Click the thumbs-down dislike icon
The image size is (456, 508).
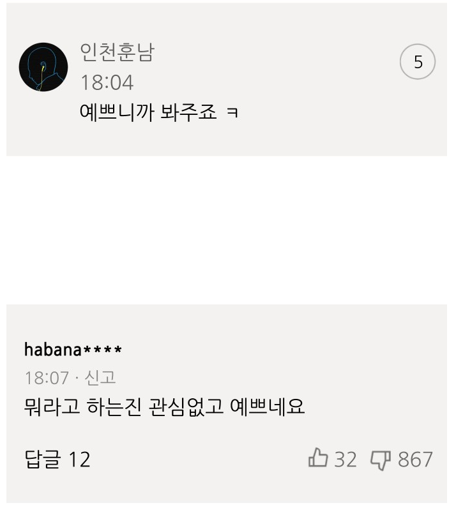[x=381, y=460]
